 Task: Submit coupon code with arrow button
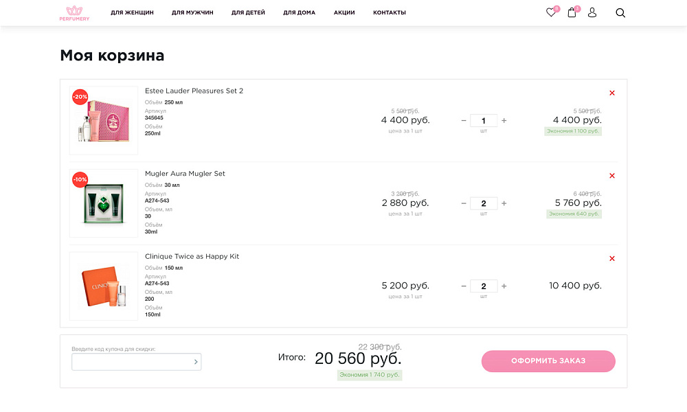[195, 362]
